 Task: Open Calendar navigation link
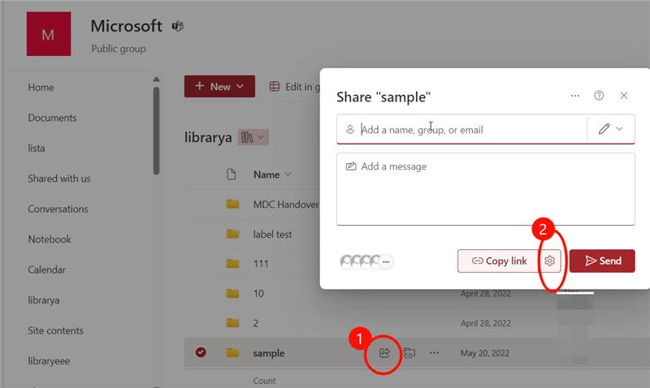pyautogui.click(x=47, y=270)
